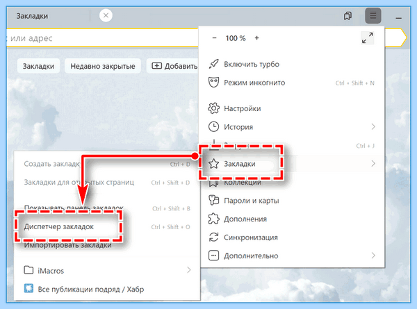Click the Ctrl + Shift + N shortcut text
Image resolution: width=417 pixels, height=309 pixels.
354,83
